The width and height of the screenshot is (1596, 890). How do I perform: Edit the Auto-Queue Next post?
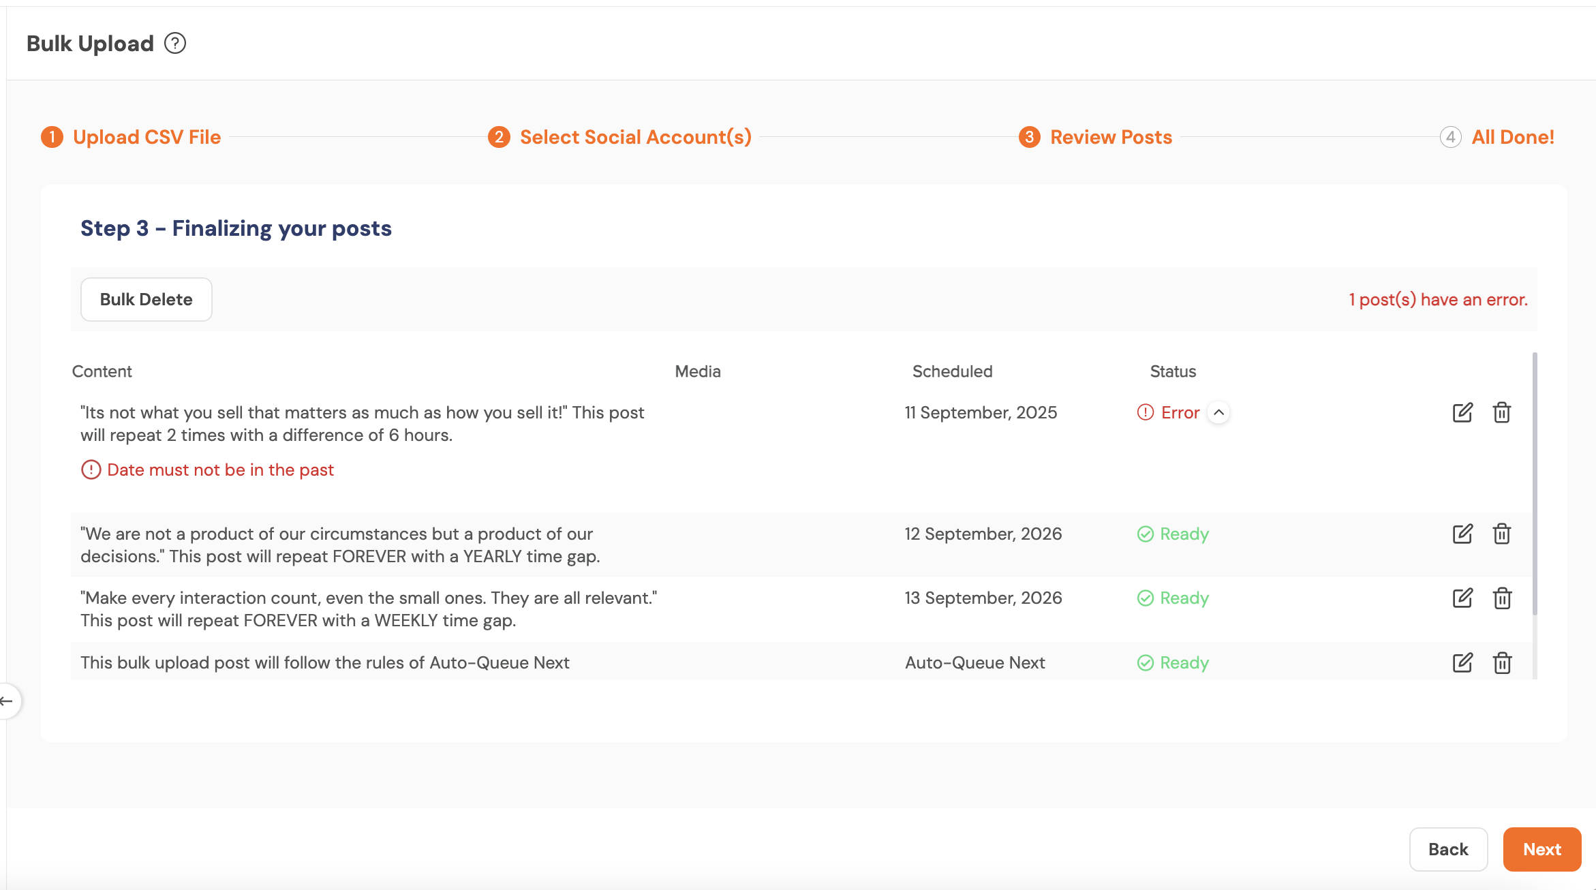point(1462,662)
